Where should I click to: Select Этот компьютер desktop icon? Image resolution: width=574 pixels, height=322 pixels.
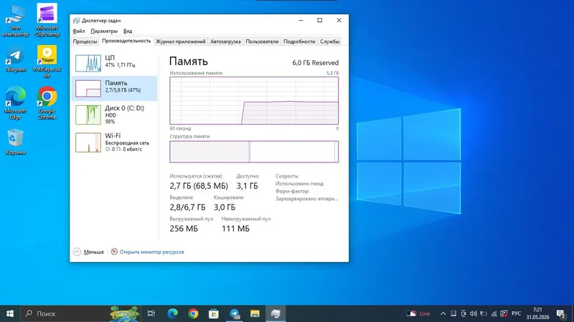tap(15, 21)
